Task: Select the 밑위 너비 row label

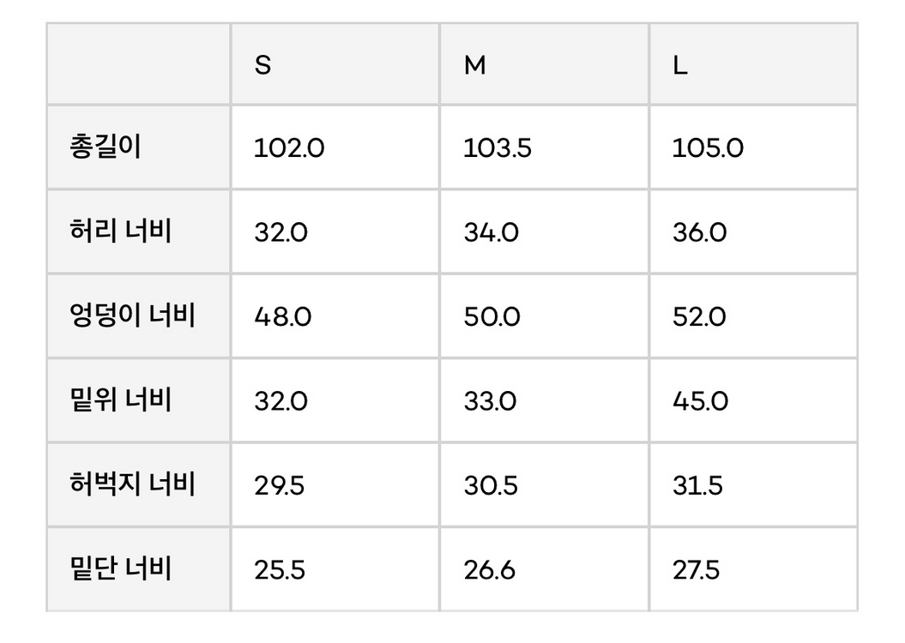Action: [x=121, y=400]
